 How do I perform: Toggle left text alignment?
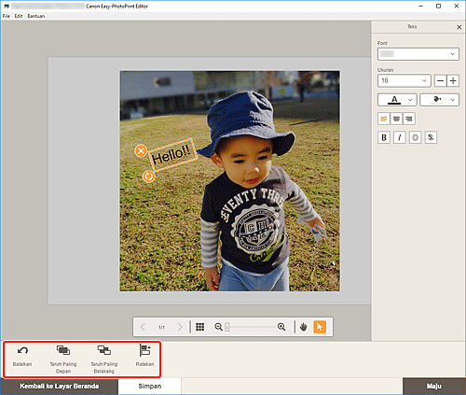click(x=384, y=119)
